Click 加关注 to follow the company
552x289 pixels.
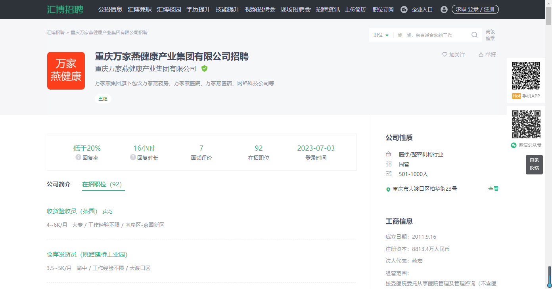[x=457, y=55]
